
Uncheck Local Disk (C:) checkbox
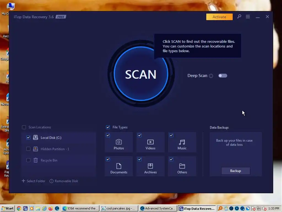(28, 137)
